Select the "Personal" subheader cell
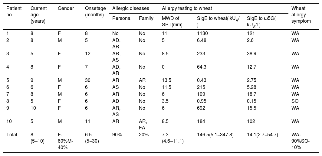 click(122, 18)
